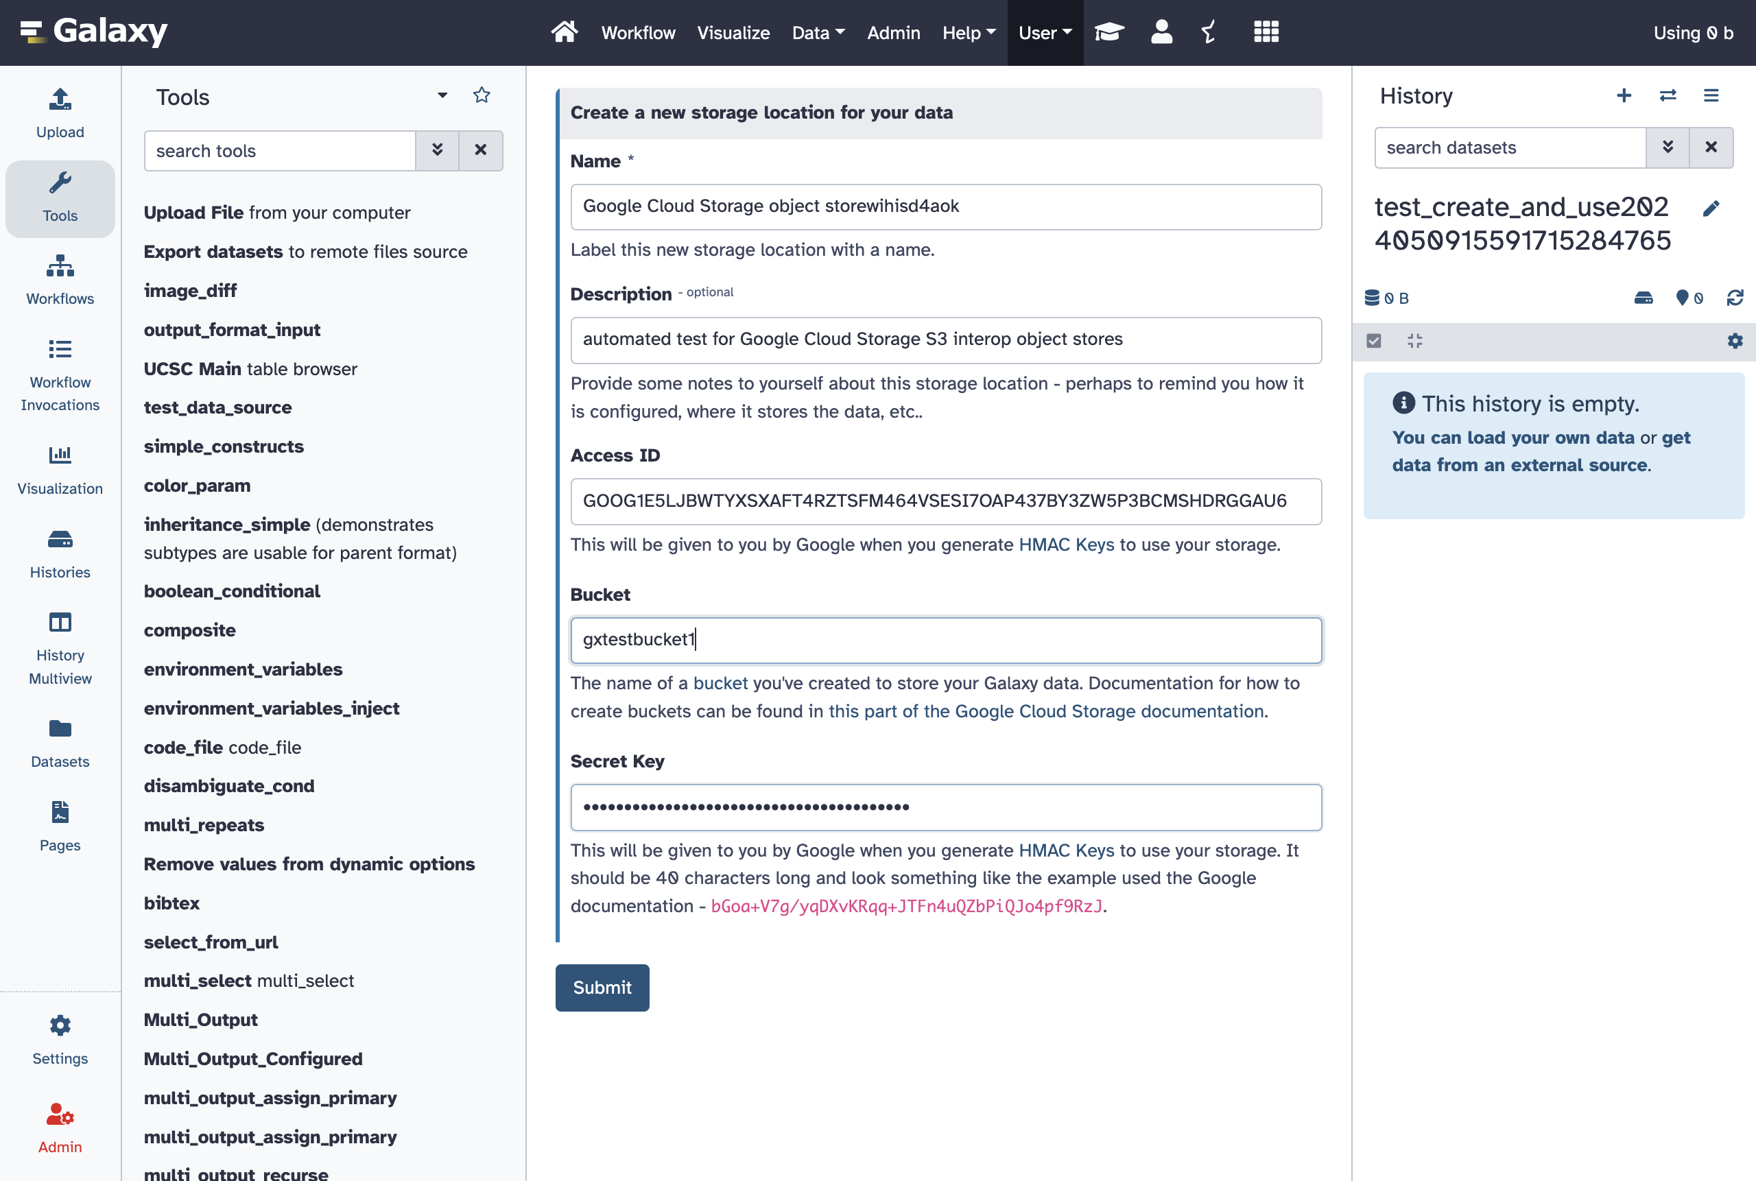Favorite the Tools panel with the star
This screenshot has width=1756, height=1181.
coord(482,95)
